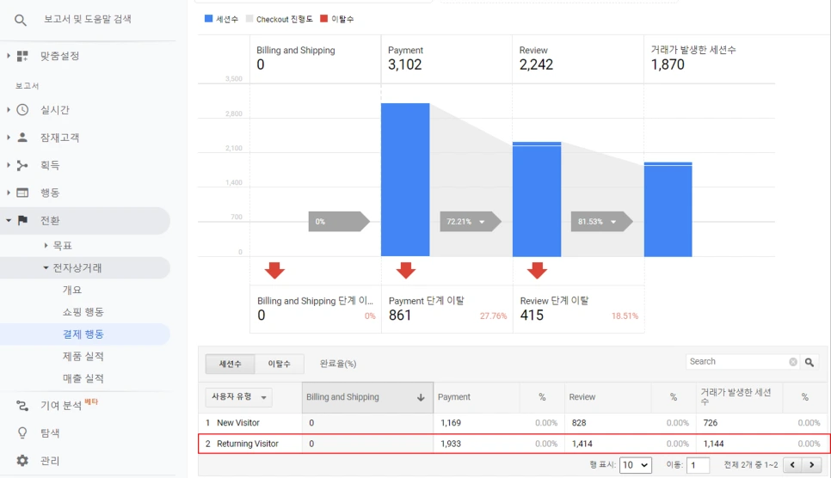The image size is (831, 478).
Task: Click Review value 828 for New Visitor
Action: (579, 423)
